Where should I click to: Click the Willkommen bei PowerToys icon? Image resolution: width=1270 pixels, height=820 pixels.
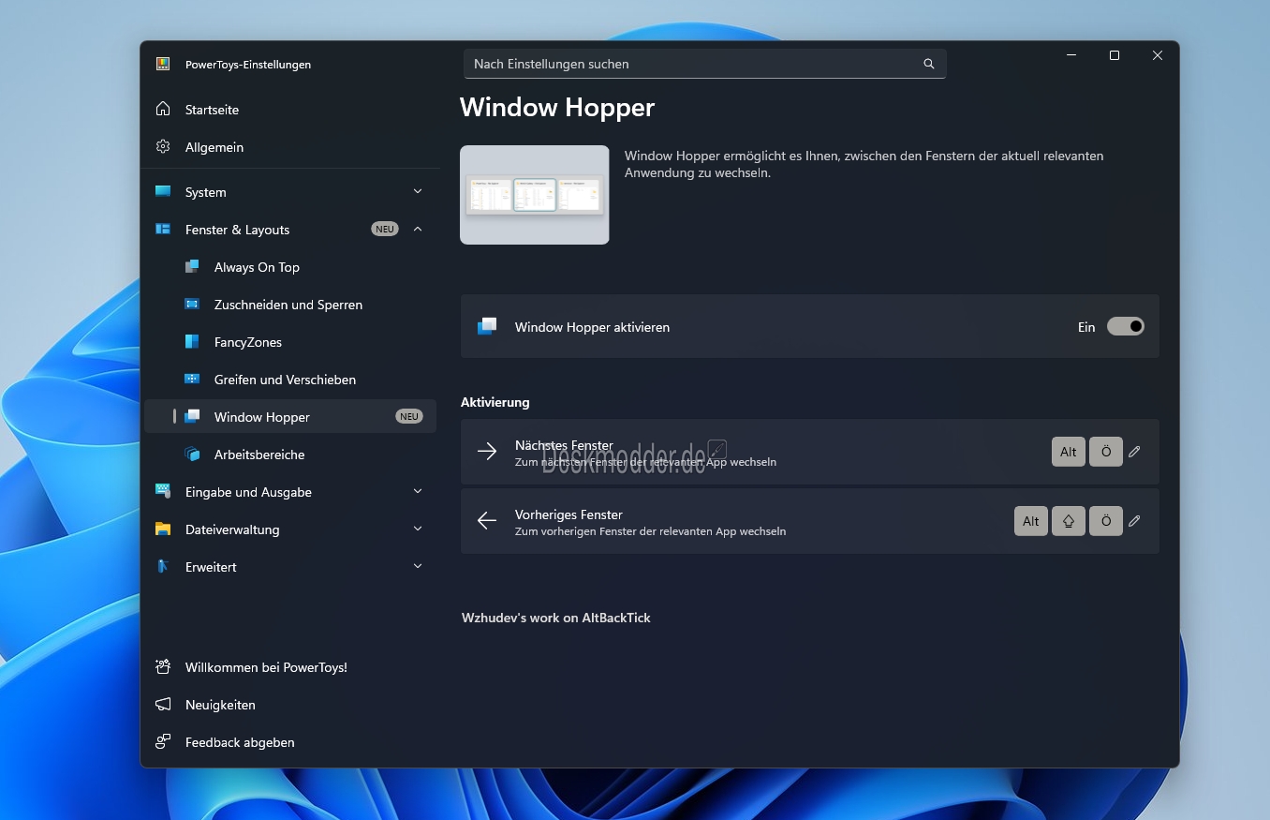163,667
